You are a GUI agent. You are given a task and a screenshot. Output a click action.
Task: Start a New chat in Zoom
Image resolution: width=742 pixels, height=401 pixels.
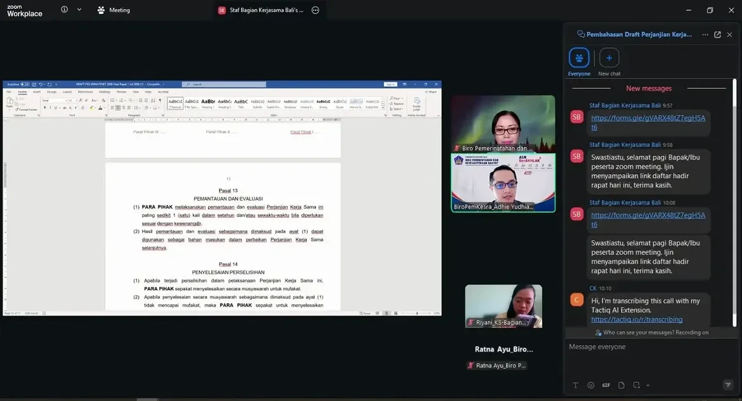609,58
